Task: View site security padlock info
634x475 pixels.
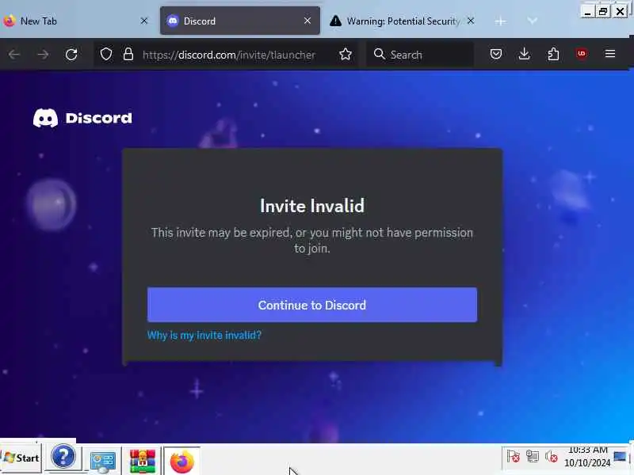Action: click(x=128, y=54)
